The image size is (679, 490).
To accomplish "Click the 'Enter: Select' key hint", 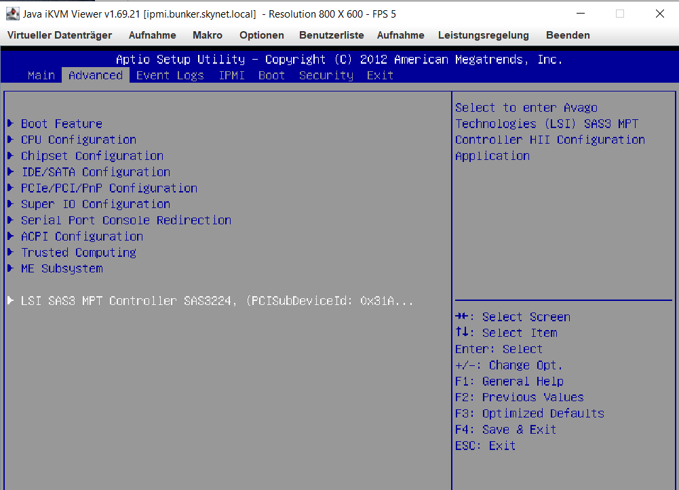I will coord(499,349).
